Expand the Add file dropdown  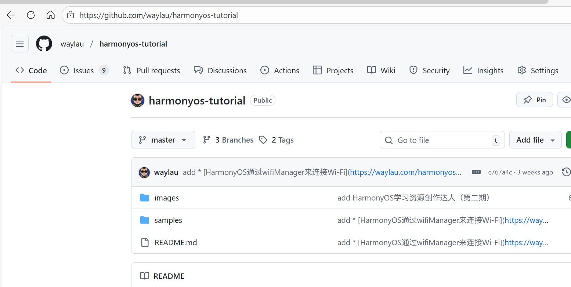coord(535,140)
